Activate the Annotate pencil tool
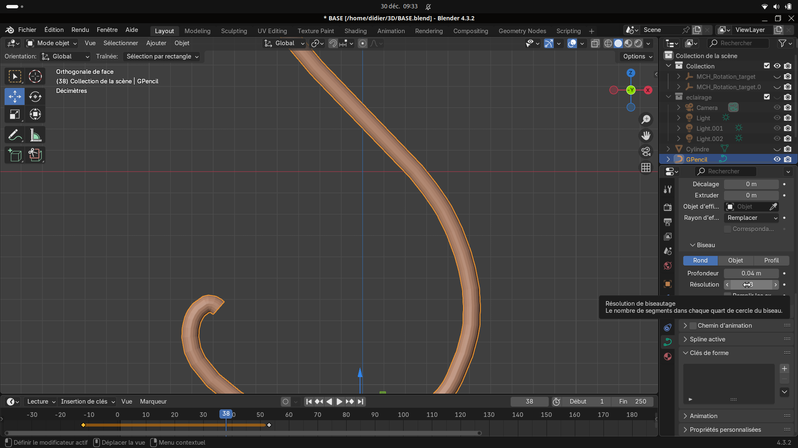This screenshot has width=798, height=448. click(15, 135)
